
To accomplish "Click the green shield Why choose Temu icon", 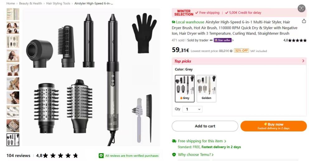I will 174,154.
